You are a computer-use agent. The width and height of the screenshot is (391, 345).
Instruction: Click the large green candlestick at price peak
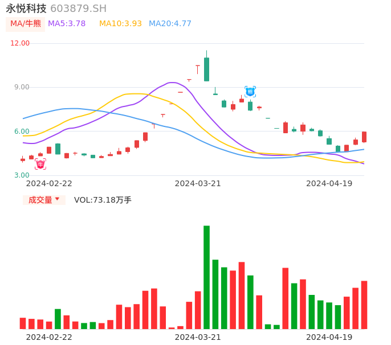pyautogui.click(x=206, y=69)
